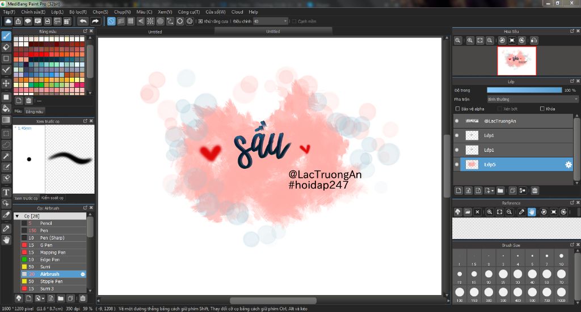Open the cloud icon in top toolbar

click(x=8, y=21)
